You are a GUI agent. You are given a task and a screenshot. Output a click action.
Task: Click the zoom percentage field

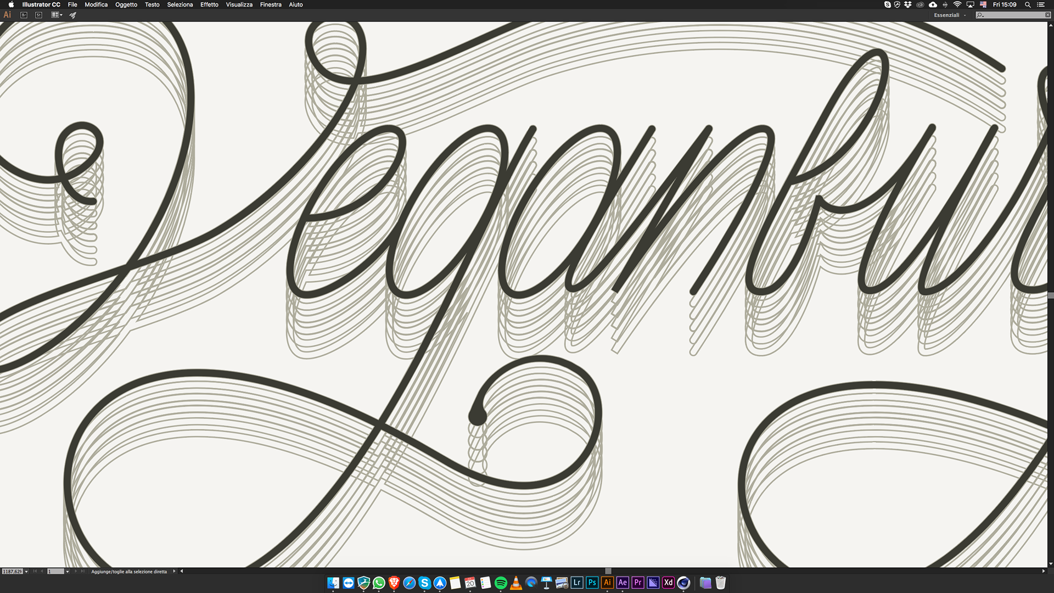pyautogui.click(x=12, y=572)
